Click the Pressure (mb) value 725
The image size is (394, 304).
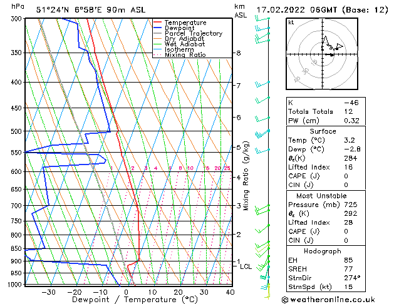pos(351,205)
